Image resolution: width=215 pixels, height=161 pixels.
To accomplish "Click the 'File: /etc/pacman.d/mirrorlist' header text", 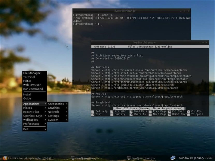I will (150, 47).
